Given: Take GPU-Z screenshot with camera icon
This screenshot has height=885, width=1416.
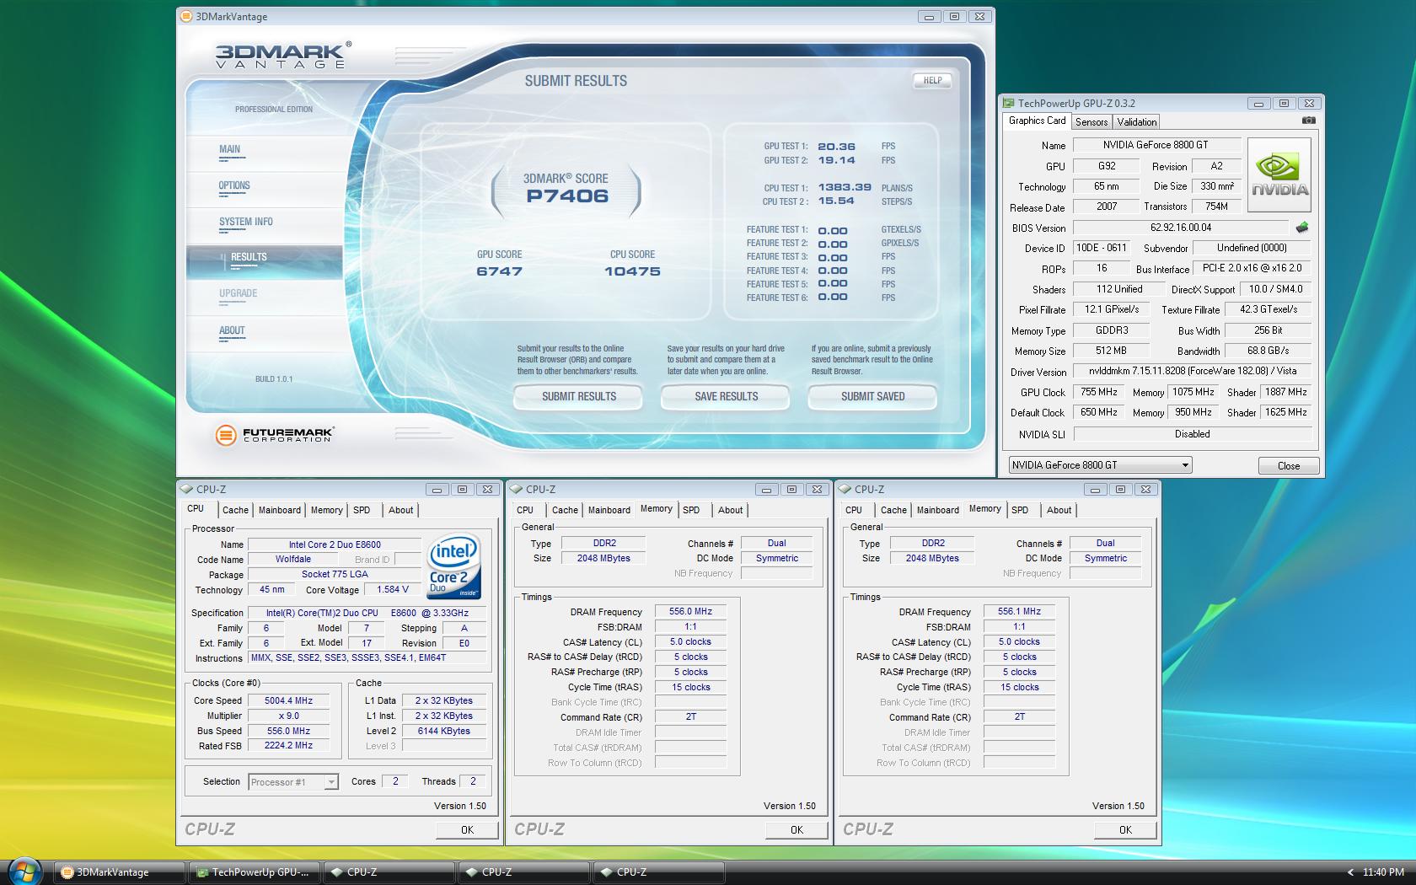Looking at the screenshot, I should [1308, 121].
